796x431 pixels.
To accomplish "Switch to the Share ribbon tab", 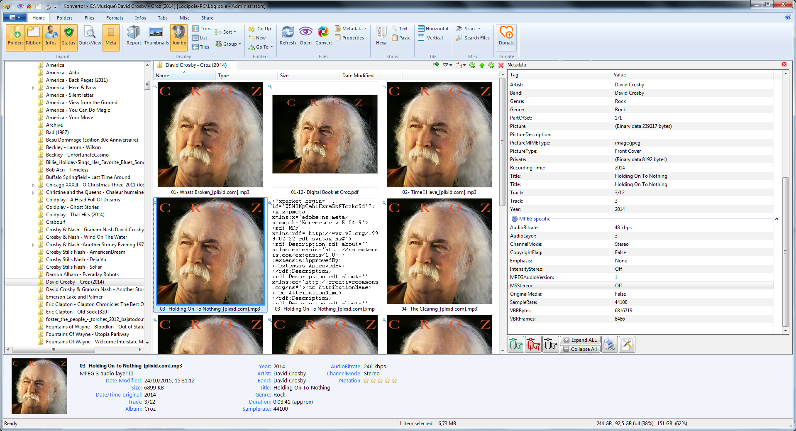I will click(x=207, y=18).
